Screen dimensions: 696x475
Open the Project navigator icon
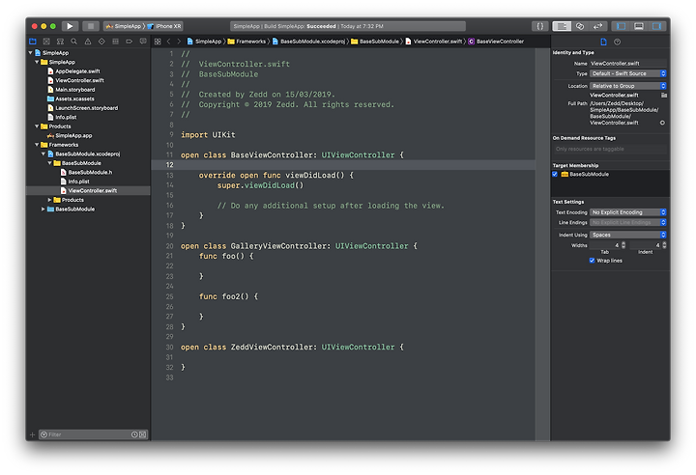pyautogui.click(x=33, y=42)
